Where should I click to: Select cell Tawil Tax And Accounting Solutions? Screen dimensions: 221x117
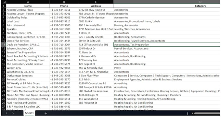pos(28,56)
